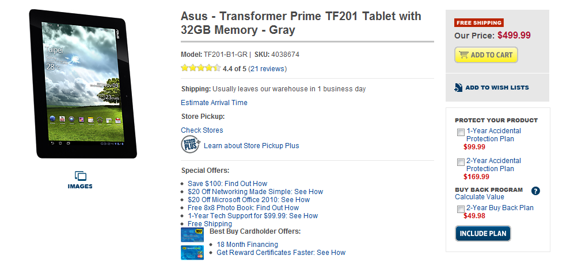Open the Calculate Value link

[480, 197]
